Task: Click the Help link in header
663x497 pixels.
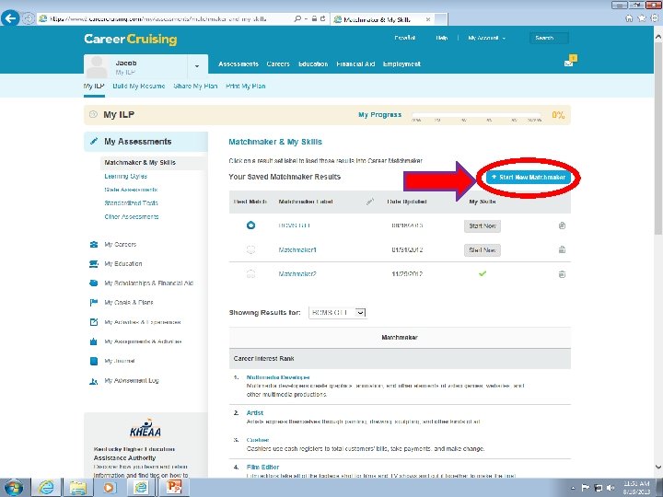Action: coord(441,38)
